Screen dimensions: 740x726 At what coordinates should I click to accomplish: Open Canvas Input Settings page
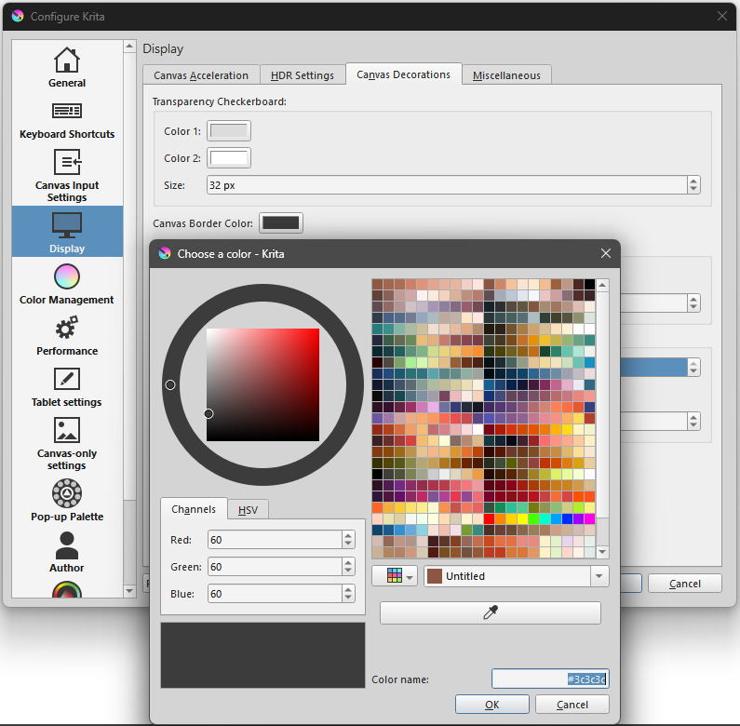click(67, 175)
